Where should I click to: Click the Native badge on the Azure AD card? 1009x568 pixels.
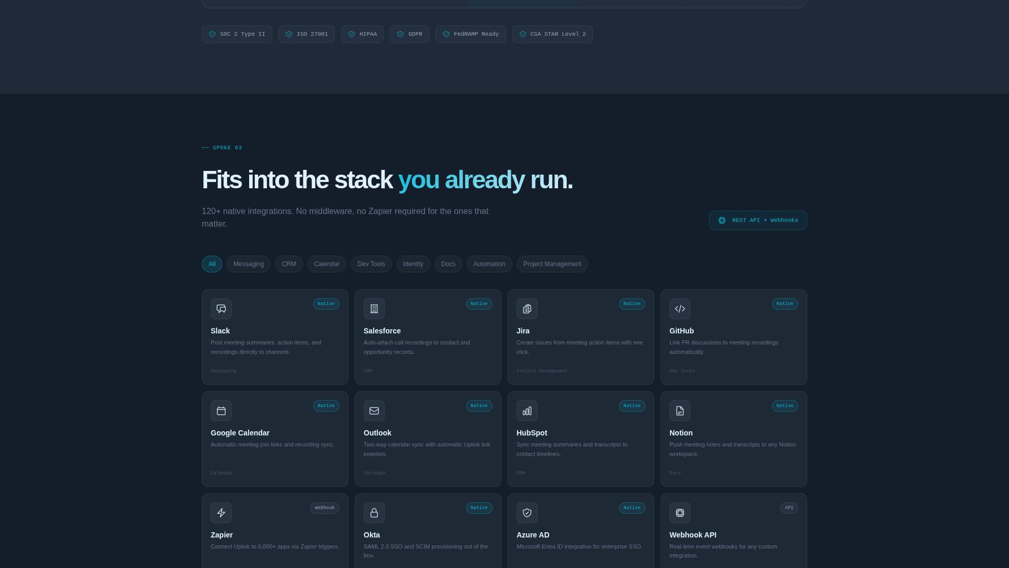tap(632, 508)
